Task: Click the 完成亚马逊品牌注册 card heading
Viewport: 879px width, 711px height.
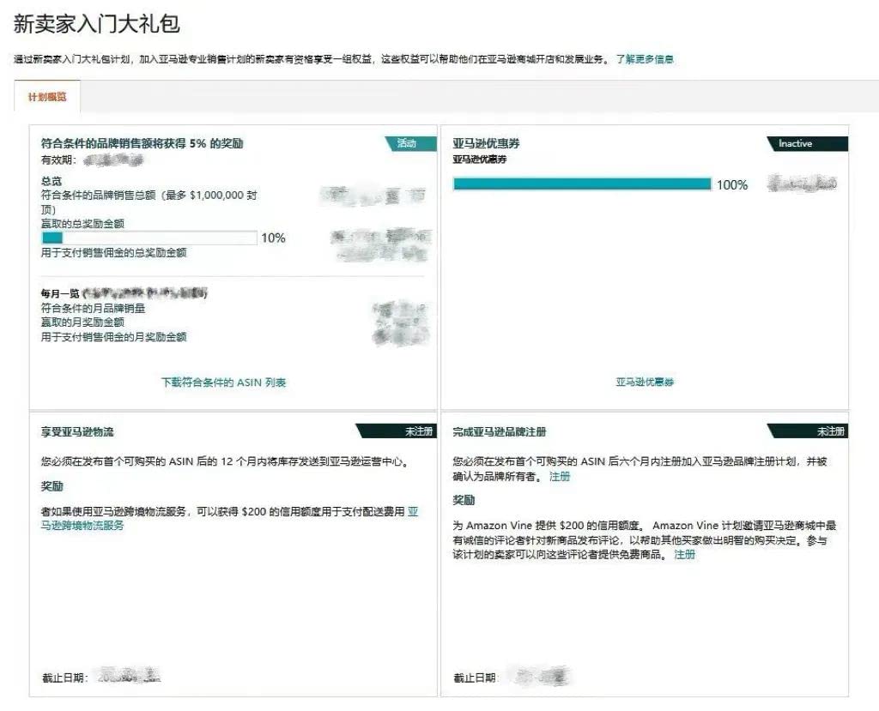Action: tap(500, 432)
